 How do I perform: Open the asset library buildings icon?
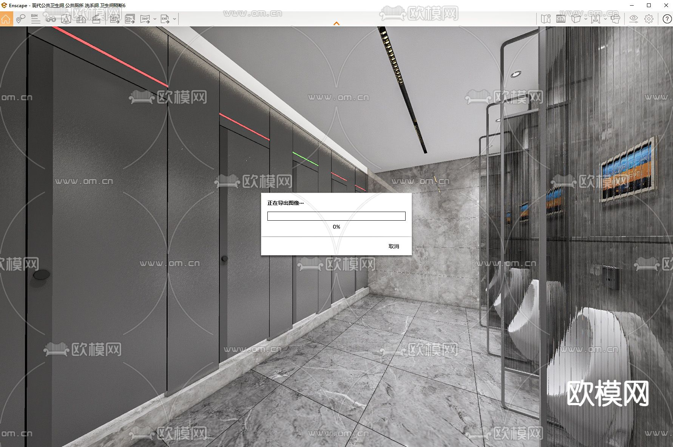tap(81, 18)
